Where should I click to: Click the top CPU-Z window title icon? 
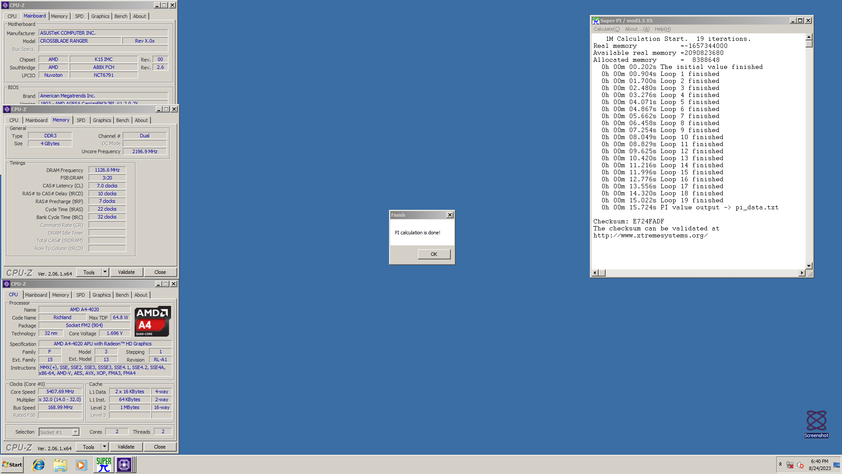[x=5, y=5]
